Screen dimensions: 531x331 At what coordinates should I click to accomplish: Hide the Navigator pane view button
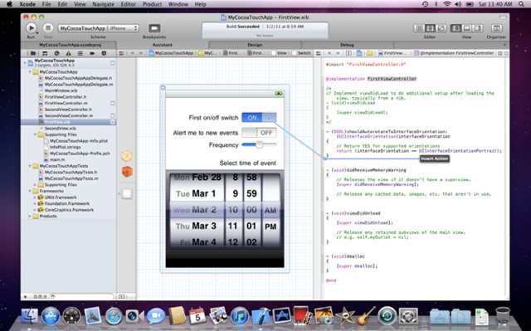pyautogui.click(x=455, y=28)
